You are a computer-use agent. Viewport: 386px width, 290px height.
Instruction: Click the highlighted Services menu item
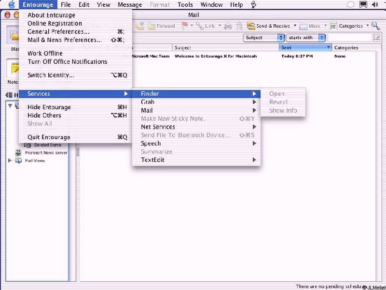(x=76, y=94)
